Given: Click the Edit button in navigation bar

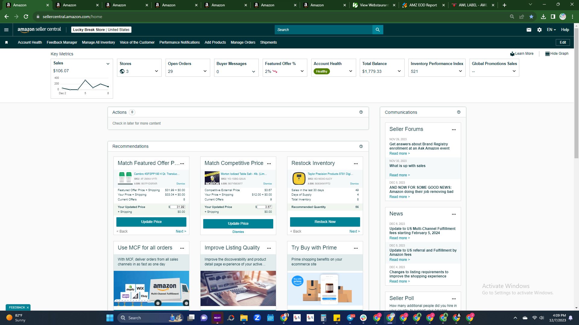Looking at the screenshot, I should click(x=563, y=42).
